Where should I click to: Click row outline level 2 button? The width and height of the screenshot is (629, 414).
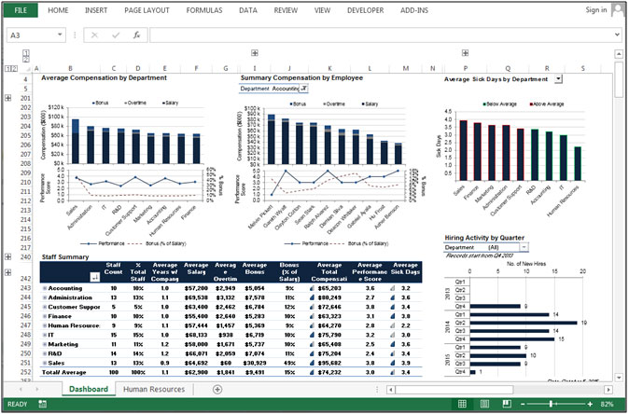tap(14, 68)
